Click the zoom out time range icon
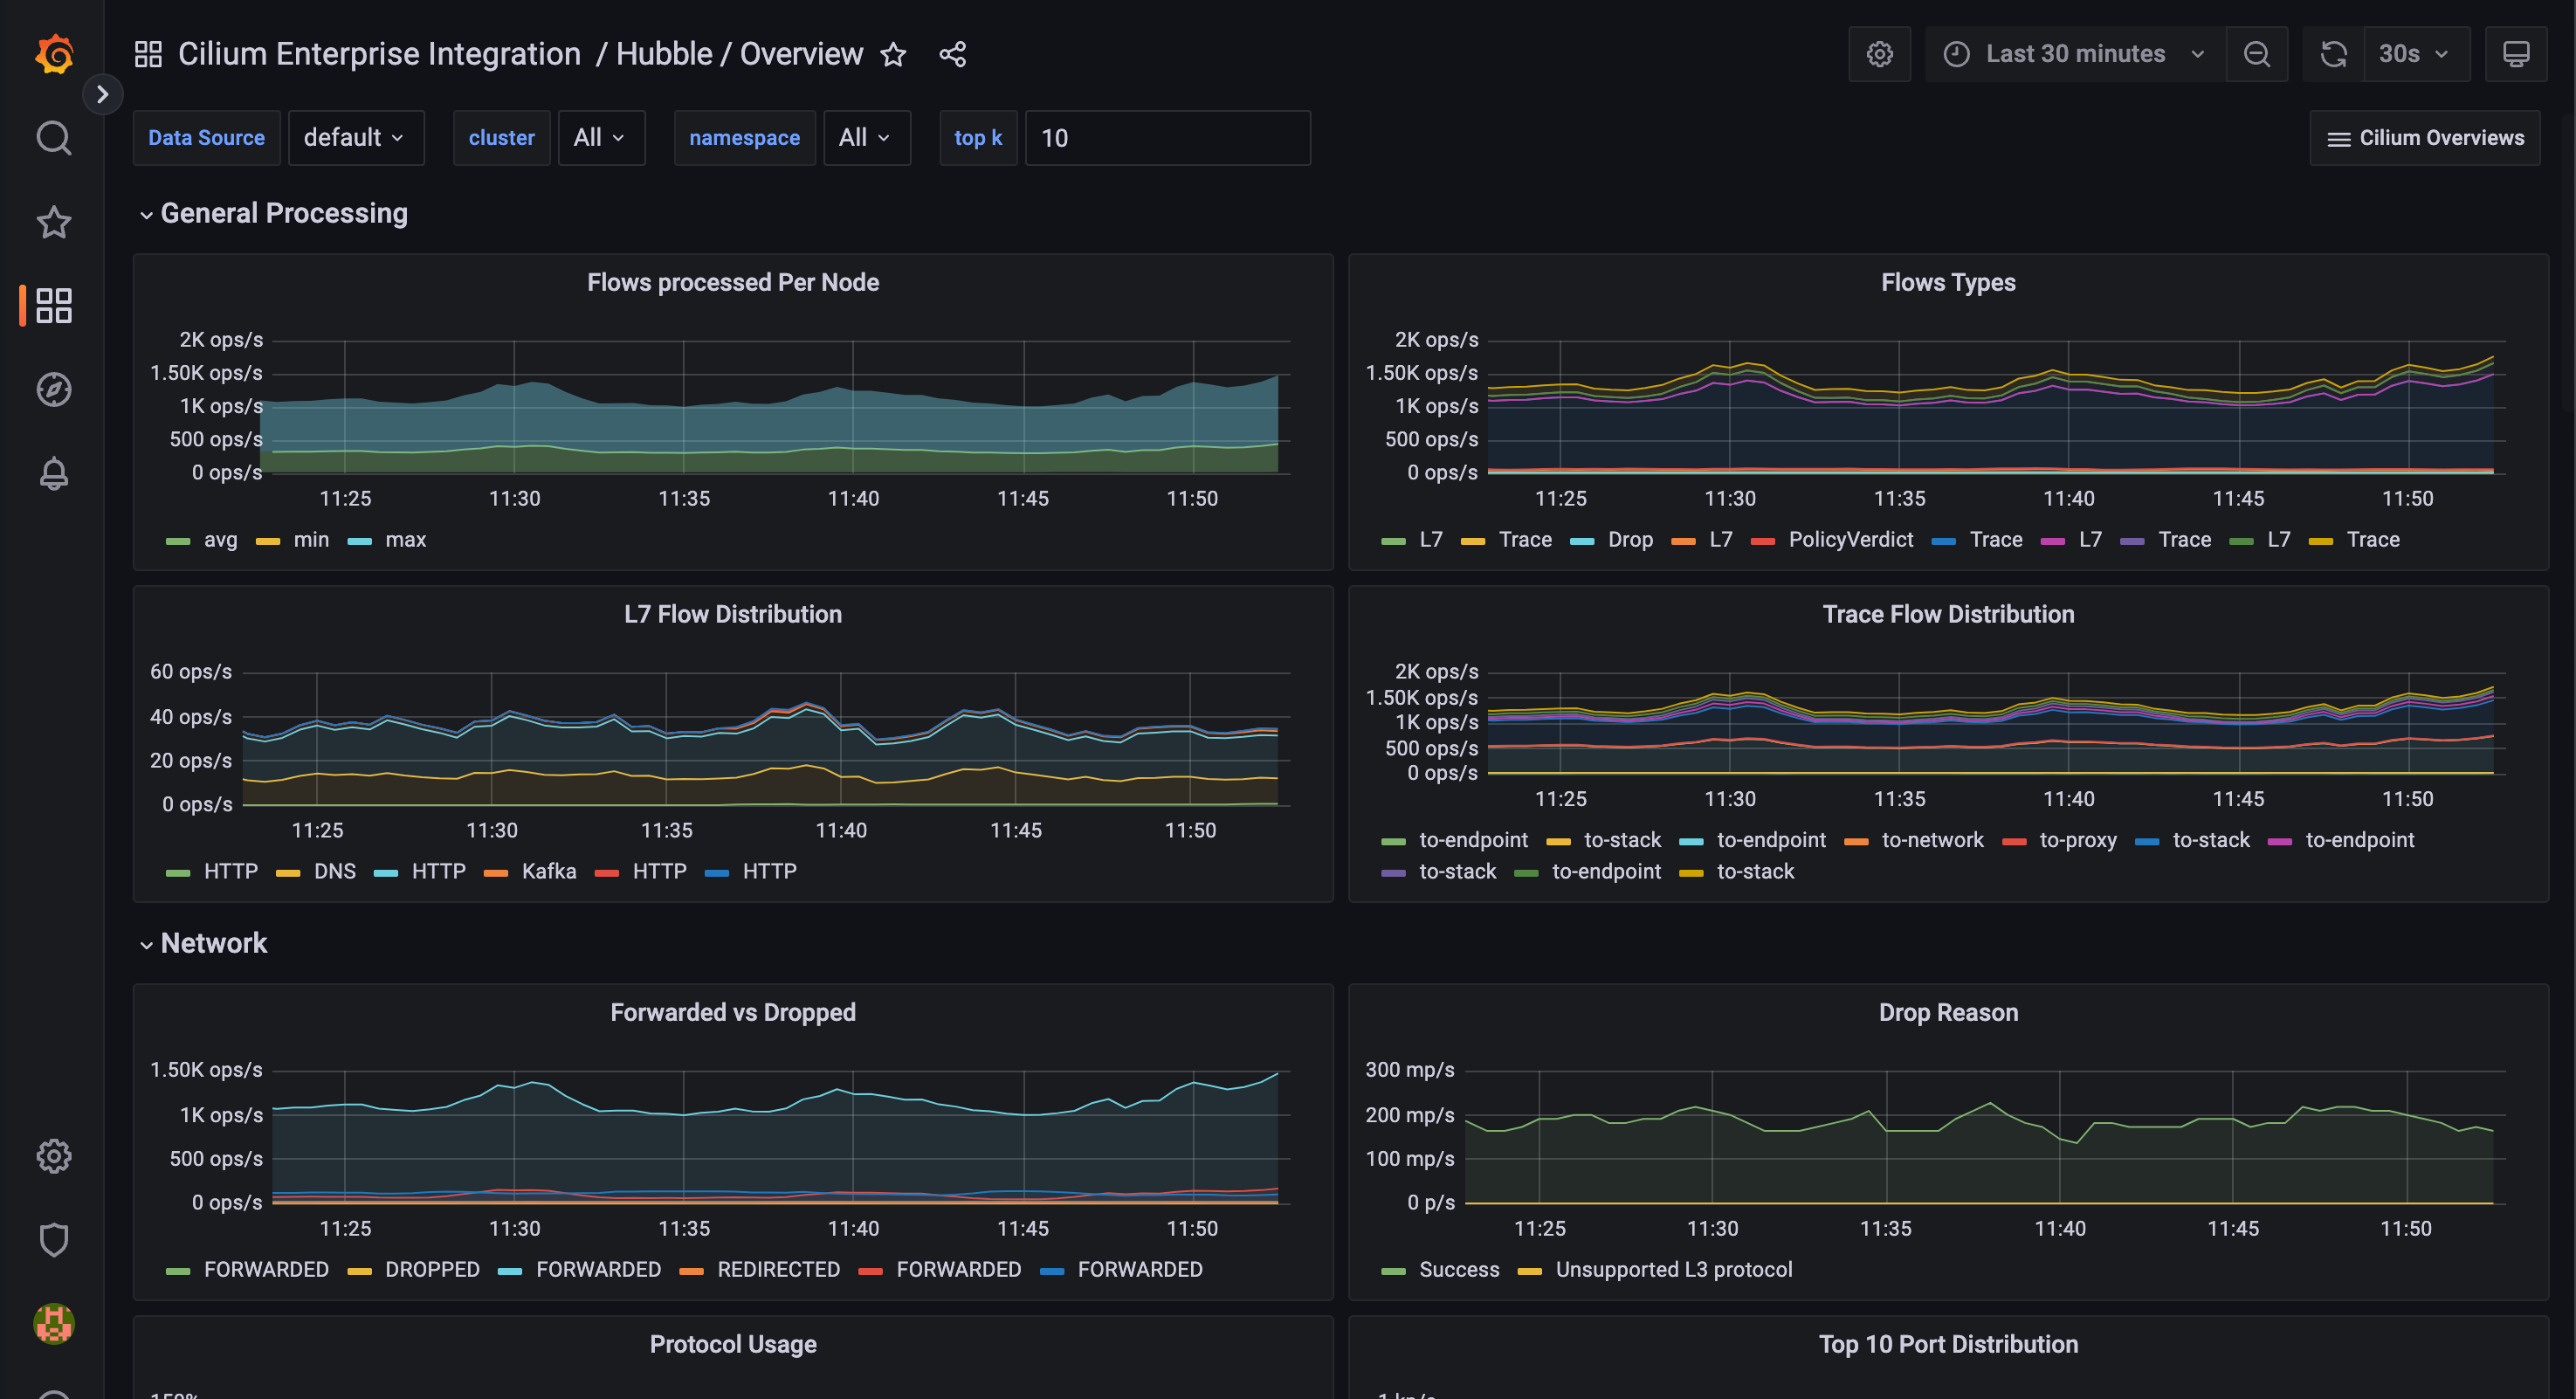The width and height of the screenshot is (2576, 1399). coord(2256,54)
